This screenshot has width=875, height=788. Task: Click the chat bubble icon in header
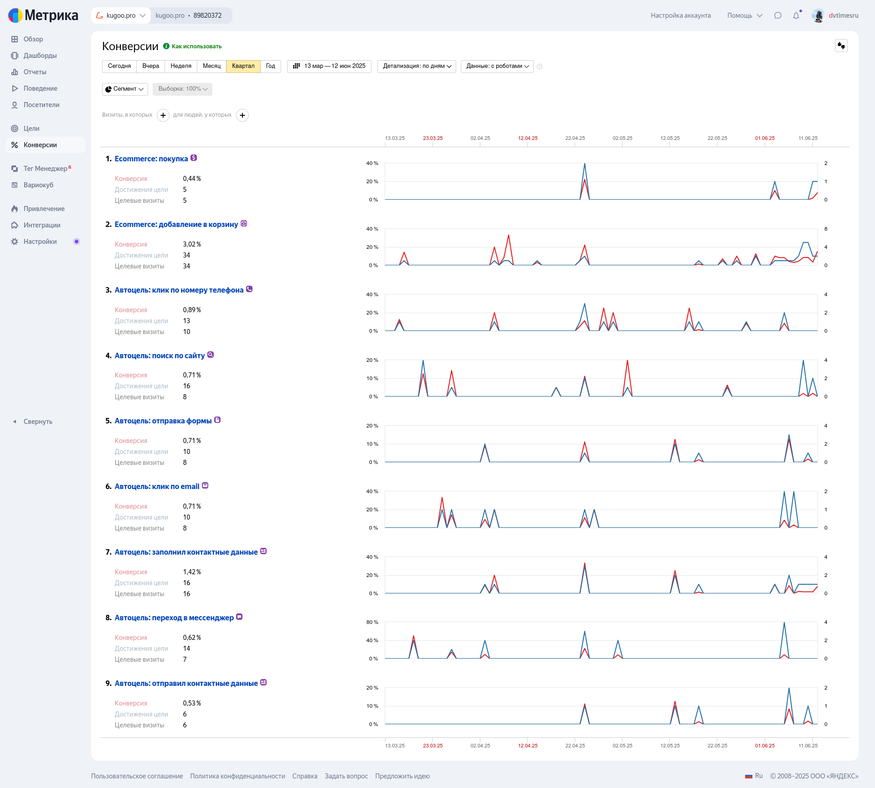(778, 15)
